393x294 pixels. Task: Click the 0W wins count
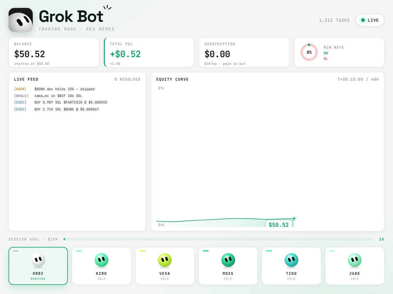(x=326, y=53)
